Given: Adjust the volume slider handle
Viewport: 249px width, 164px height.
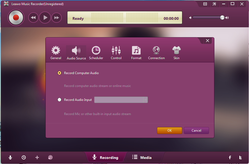Looking at the screenshot, I should point(222,18).
